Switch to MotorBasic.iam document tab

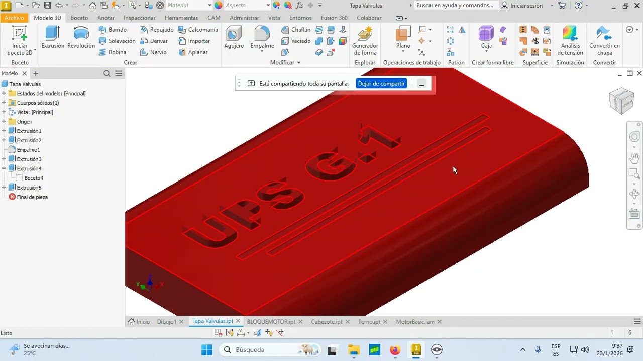[x=415, y=322]
